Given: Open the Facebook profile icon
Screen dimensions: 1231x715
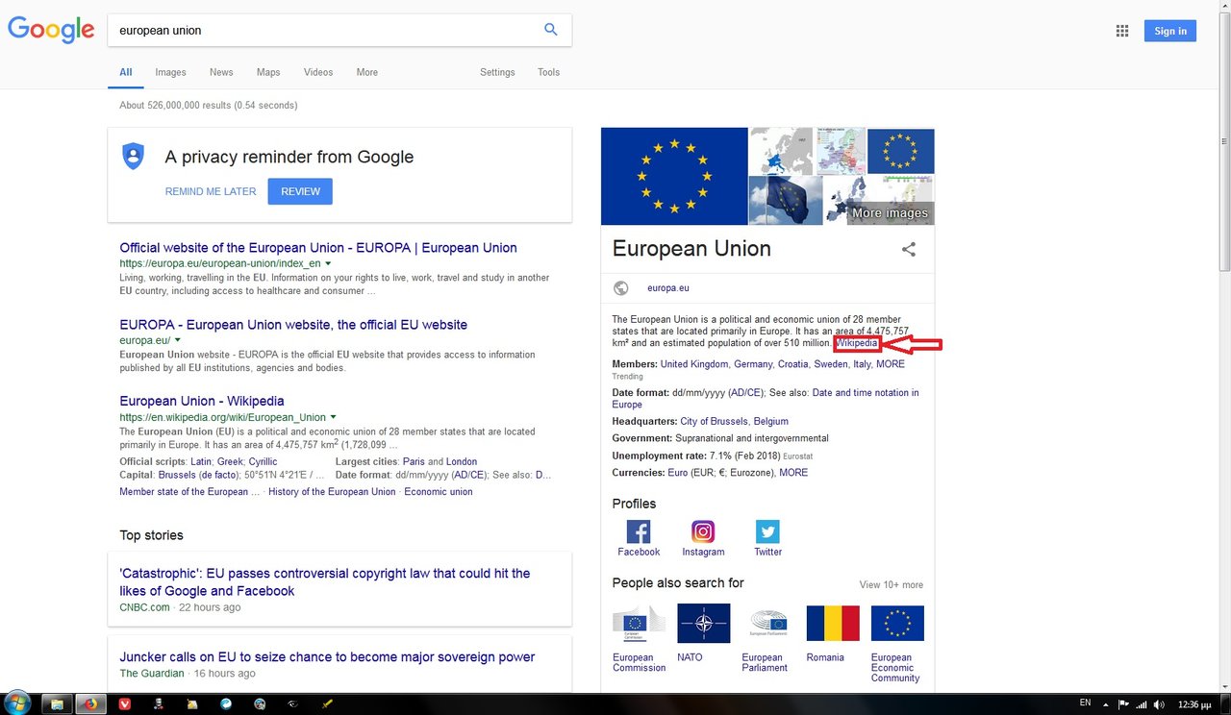Looking at the screenshot, I should (639, 531).
